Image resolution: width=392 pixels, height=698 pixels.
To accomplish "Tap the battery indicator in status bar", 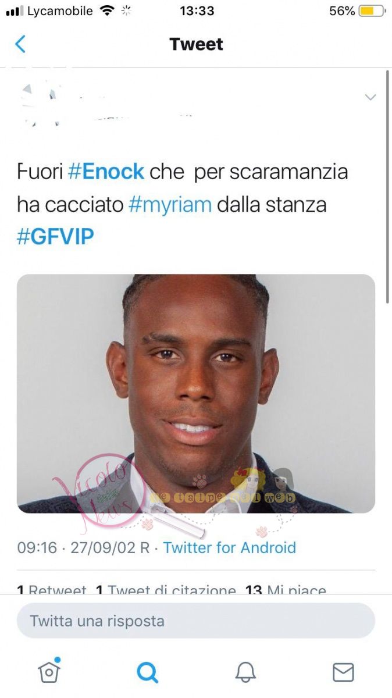I will tap(372, 11).
